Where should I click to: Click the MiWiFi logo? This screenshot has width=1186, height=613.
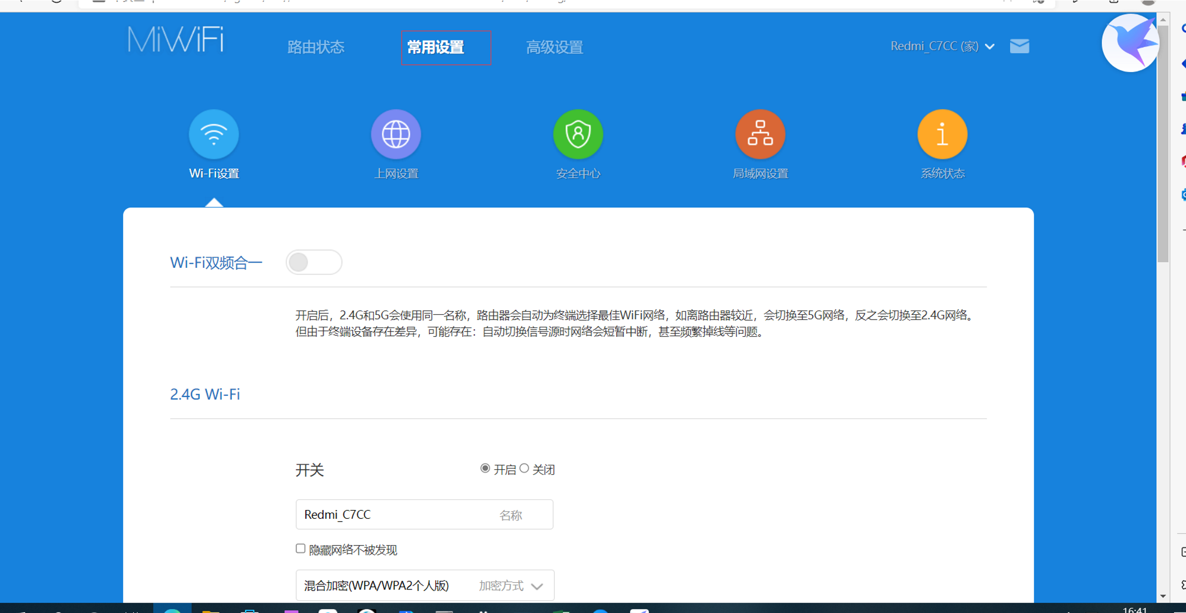(x=176, y=40)
